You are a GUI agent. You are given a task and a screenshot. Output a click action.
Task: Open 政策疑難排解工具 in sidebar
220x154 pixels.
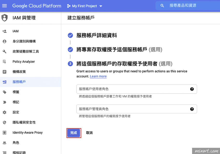pos(31,52)
